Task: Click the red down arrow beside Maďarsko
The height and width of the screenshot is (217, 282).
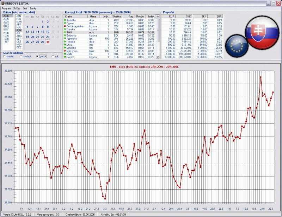Action: [65, 51]
